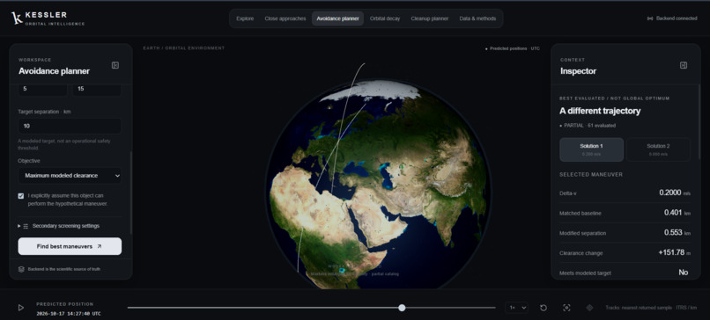Click the diamond marker icon in playback bar
The height and width of the screenshot is (320, 710).
tap(589, 308)
